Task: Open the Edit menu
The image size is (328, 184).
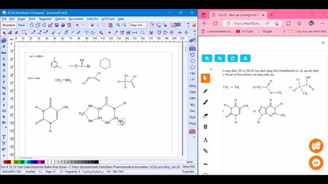Action: click(12, 19)
